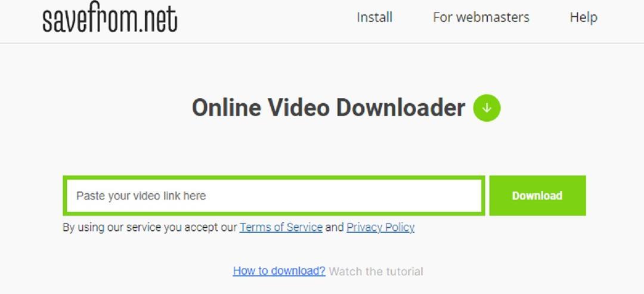The image size is (644, 294).
Task: Click the 'By using our service' notice text
Action: point(150,227)
